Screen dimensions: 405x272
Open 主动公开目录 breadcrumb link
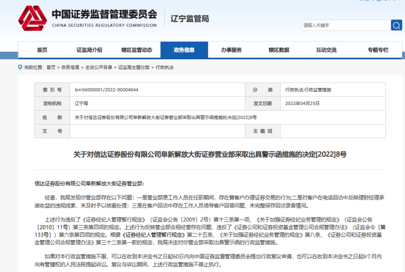point(99,67)
